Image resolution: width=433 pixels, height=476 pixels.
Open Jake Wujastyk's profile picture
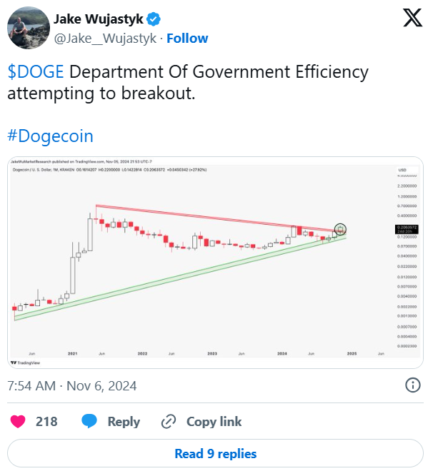[x=28, y=27]
